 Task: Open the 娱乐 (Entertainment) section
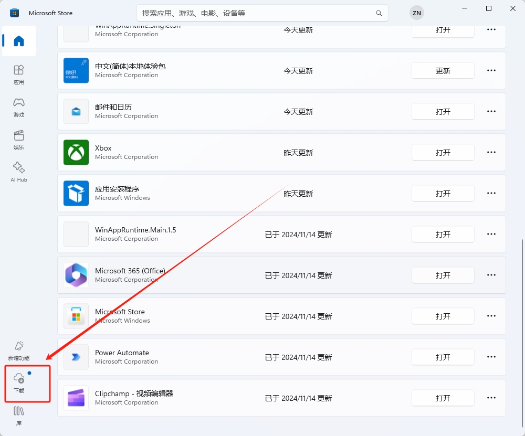[19, 139]
